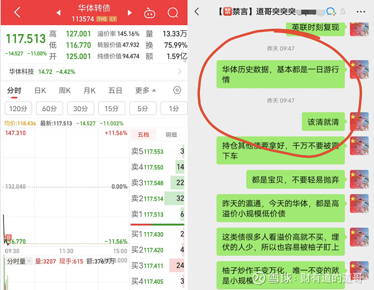Screen dimensions: 374x290
Task: Tap the muted bell icon in chat header
Action: tap(343, 11)
